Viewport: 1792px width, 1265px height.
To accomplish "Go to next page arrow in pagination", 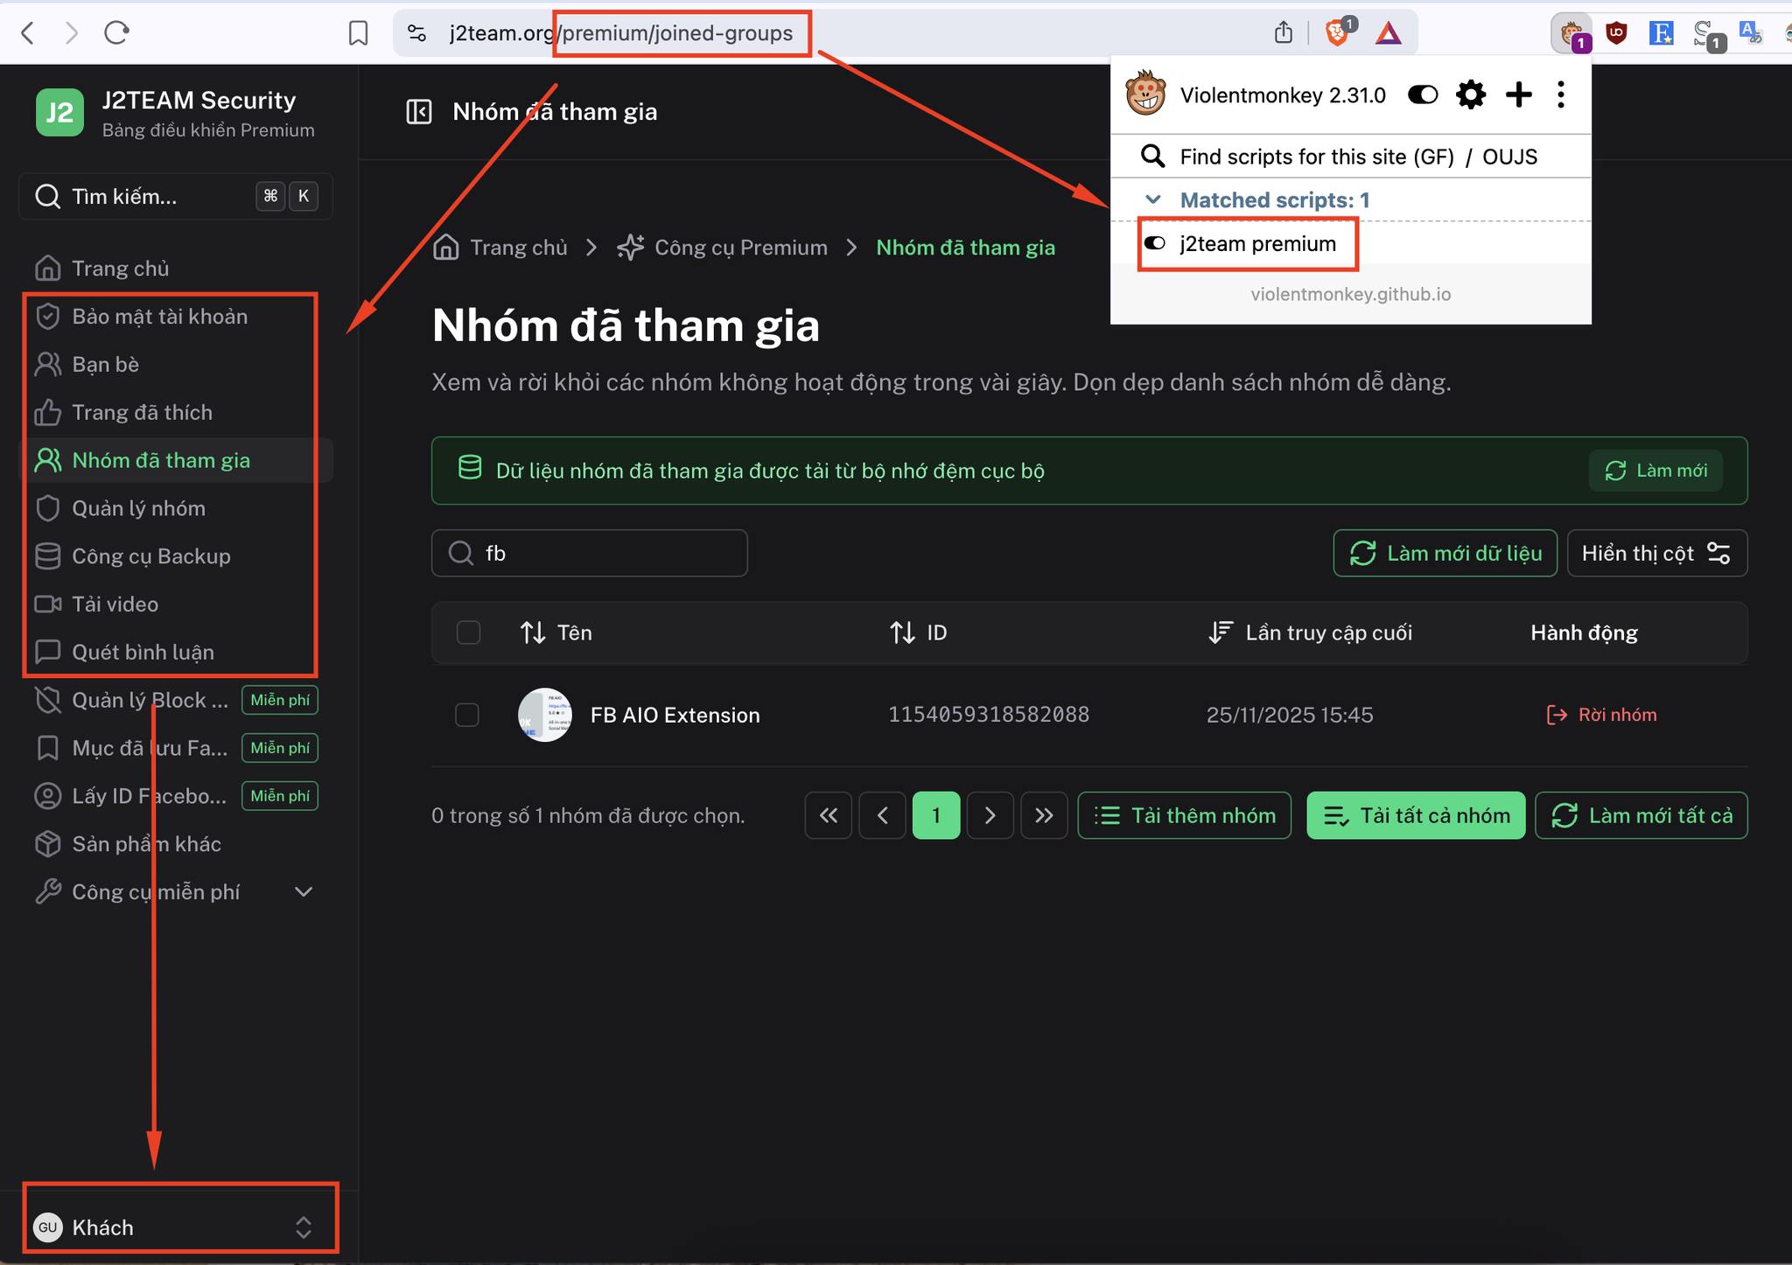I will click(x=990, y=815).
